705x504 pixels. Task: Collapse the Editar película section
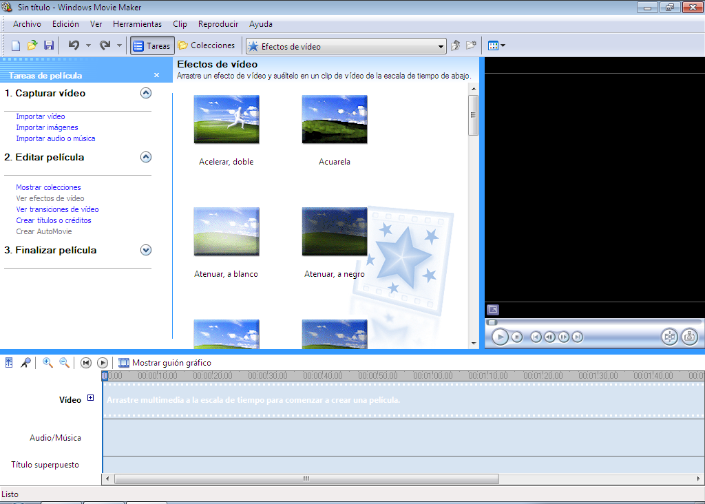pos(146,157)
